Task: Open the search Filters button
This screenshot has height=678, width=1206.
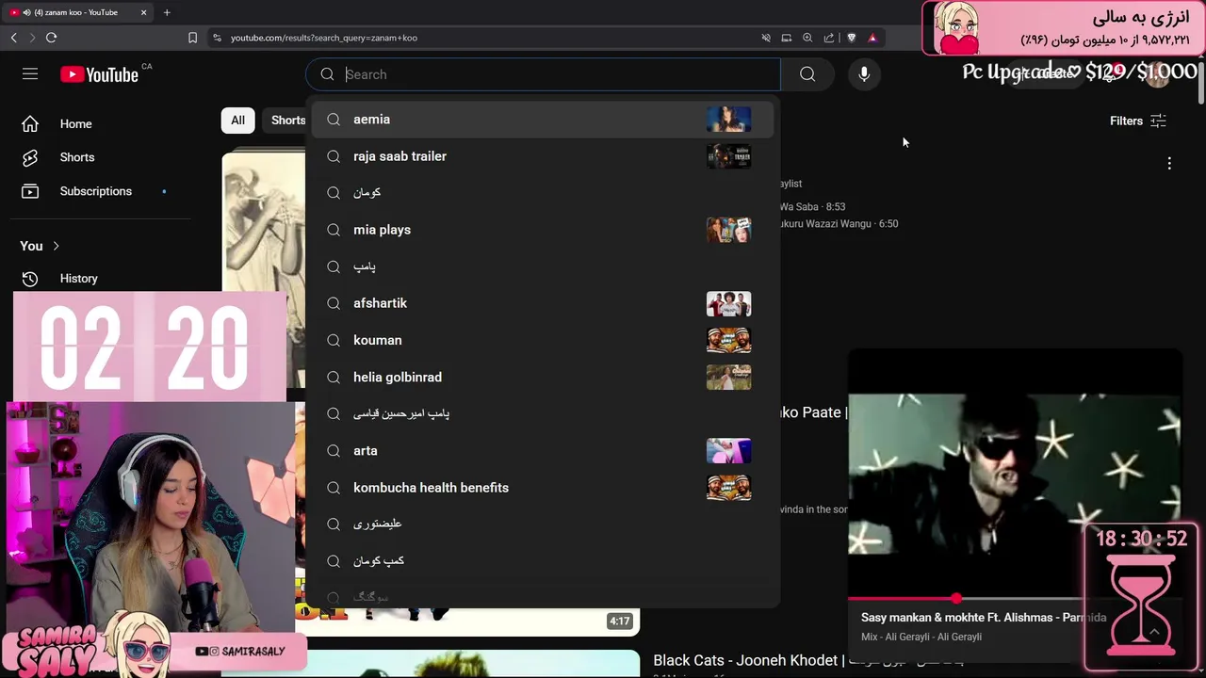Action: (1138, 121)
